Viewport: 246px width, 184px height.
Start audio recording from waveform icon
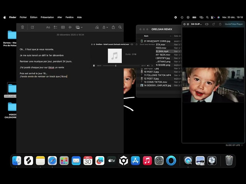point(70,27)
